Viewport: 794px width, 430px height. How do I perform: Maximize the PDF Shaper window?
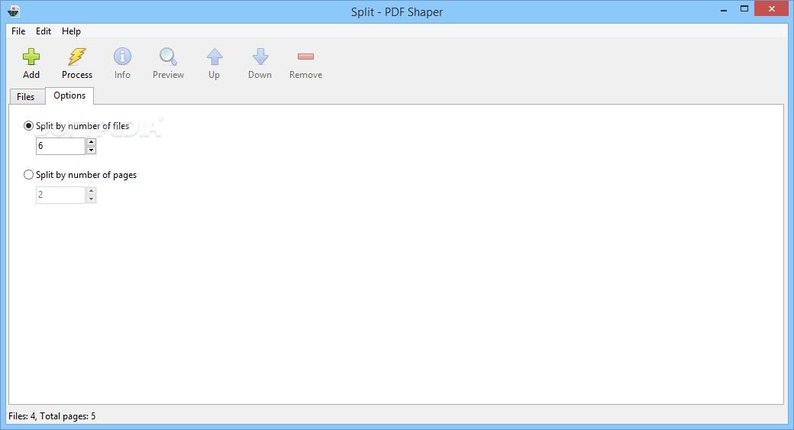point(744,9)
